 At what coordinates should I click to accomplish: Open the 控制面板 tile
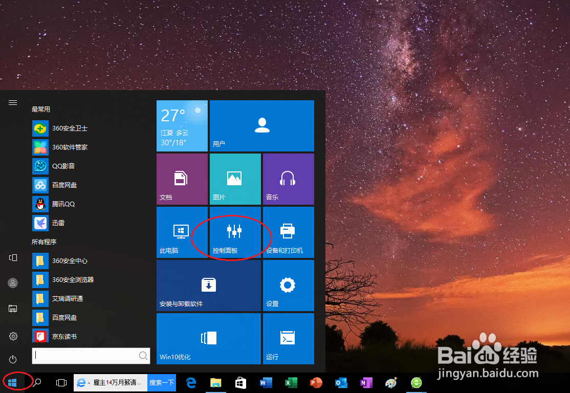(x=235, y=232)
